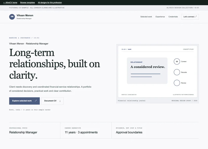Click the Document CV button
This screenshot has width=208, height=149.
53,101
